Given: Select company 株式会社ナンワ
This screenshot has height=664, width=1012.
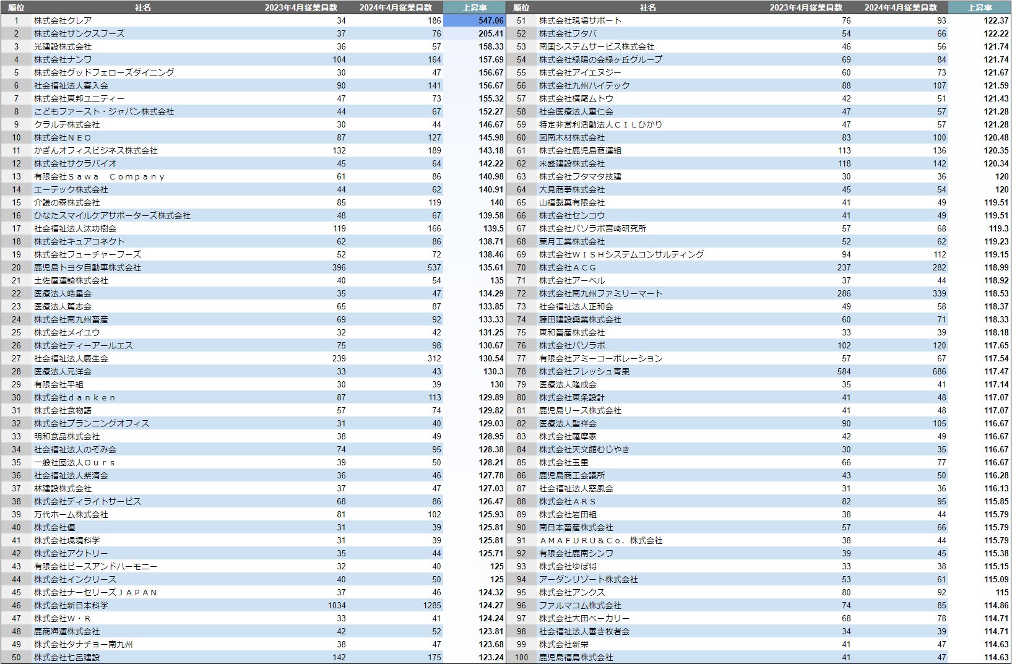Looking at the screenshot, I should 63,59.
